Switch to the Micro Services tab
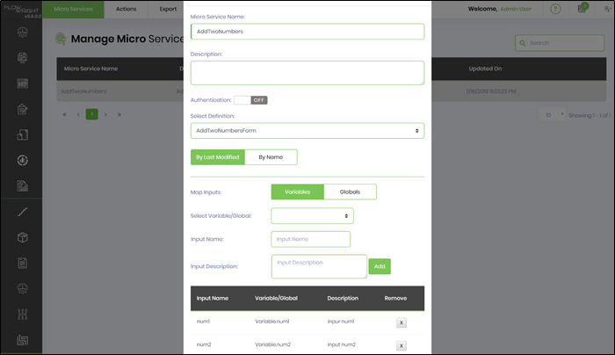This screenshot has width=615, height=355. click(73, 9)
